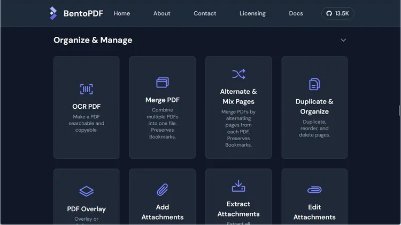Go to the About page
The image size is (401, 225).
161,13
